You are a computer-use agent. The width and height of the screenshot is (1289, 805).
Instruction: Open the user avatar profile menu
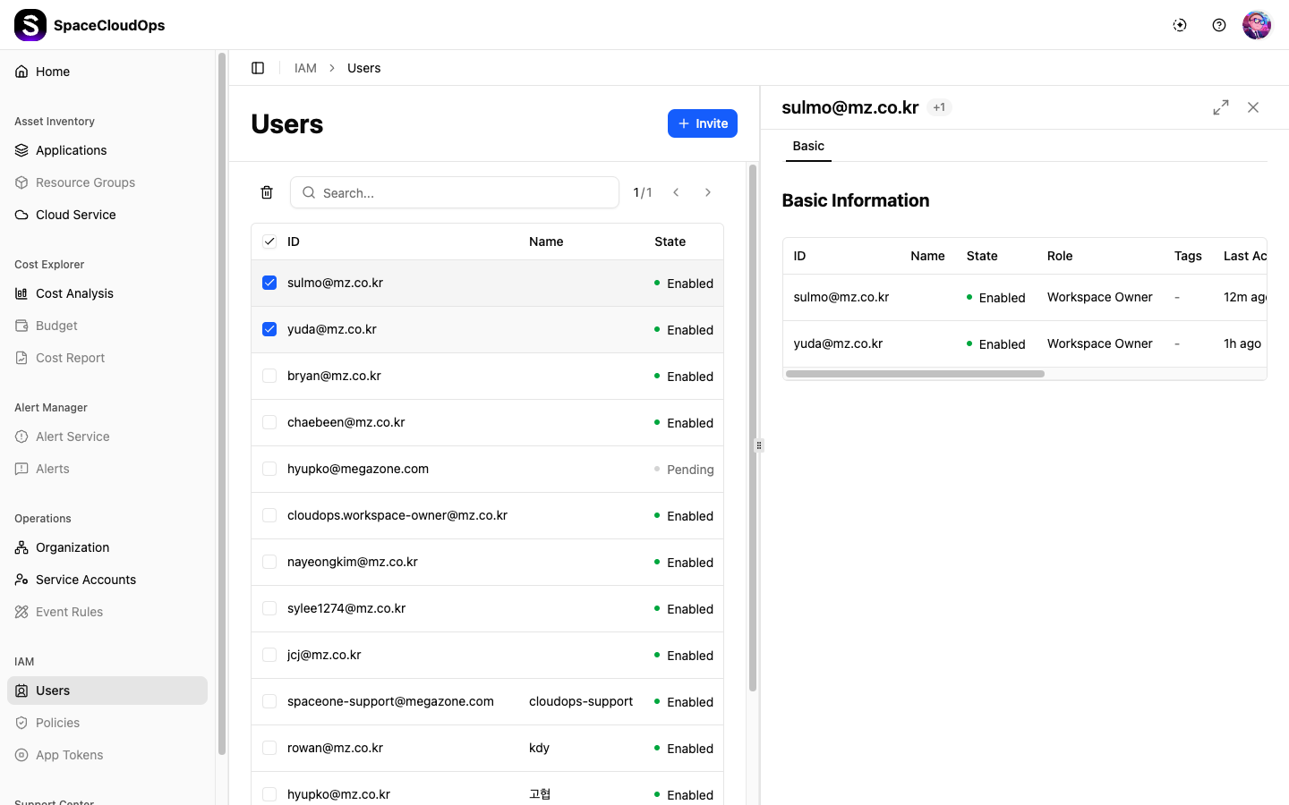pyautogui.click(x=1257, y=25)
